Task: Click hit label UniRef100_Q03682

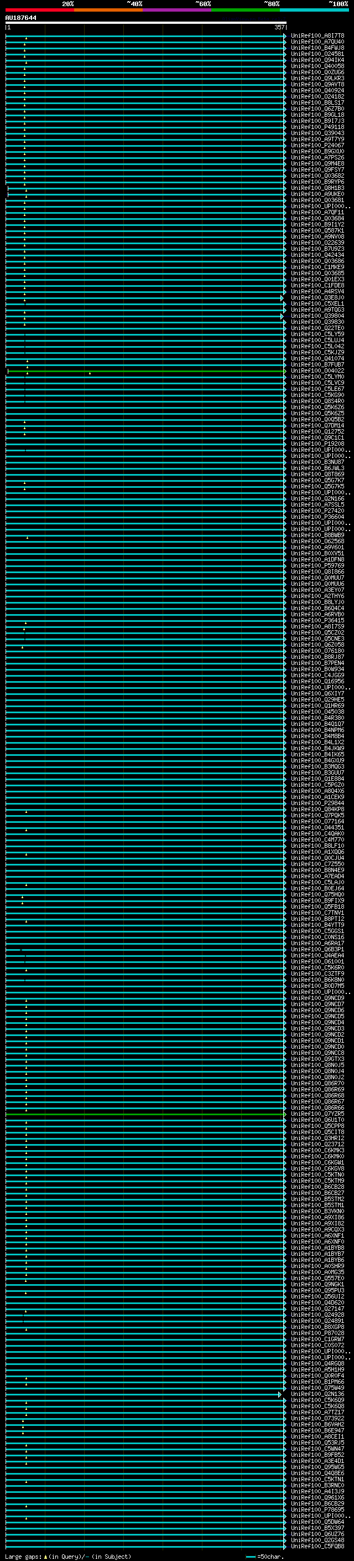Action: click(x=317, y=176)
